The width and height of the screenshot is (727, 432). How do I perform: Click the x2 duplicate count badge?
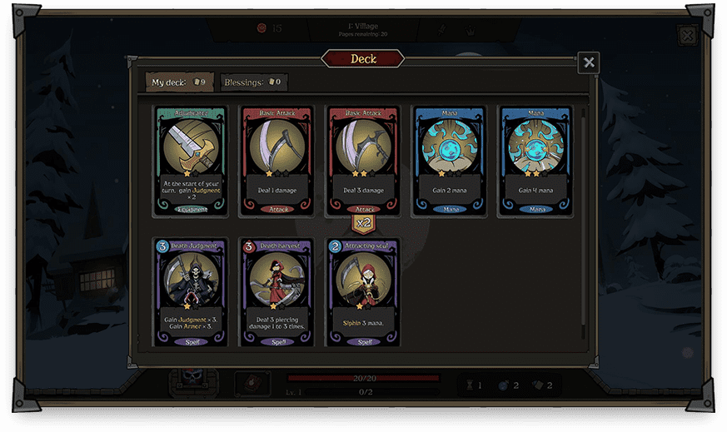click(363, 223)
